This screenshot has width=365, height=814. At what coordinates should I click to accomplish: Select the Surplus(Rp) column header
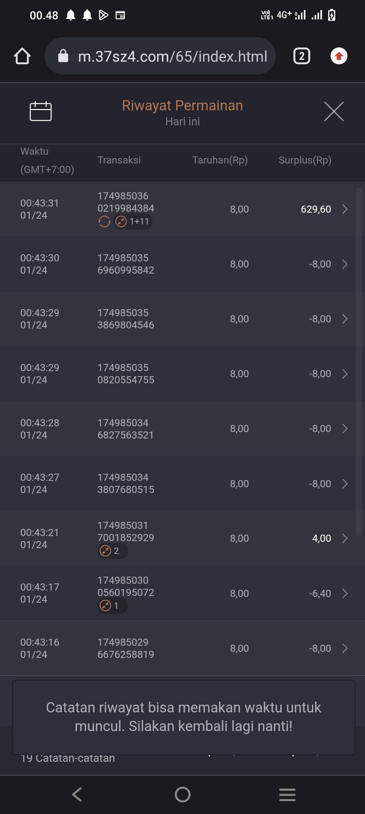(305, 160)
